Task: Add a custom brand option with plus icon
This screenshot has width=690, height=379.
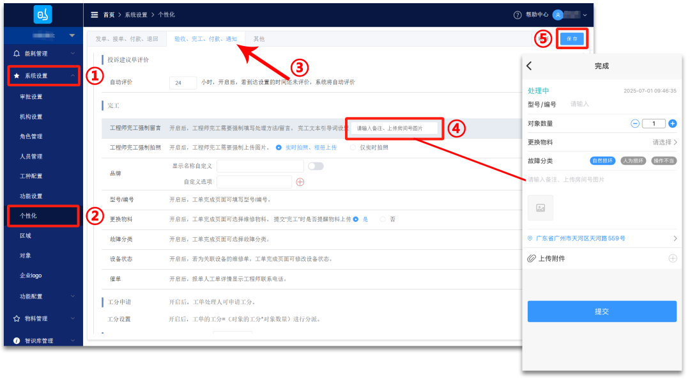Action: 300,182
